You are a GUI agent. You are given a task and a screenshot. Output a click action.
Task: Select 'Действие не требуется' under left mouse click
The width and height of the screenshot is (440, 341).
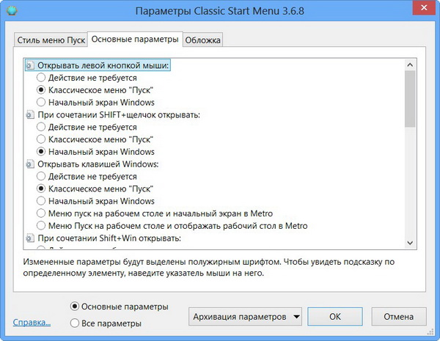pos(42,78)
